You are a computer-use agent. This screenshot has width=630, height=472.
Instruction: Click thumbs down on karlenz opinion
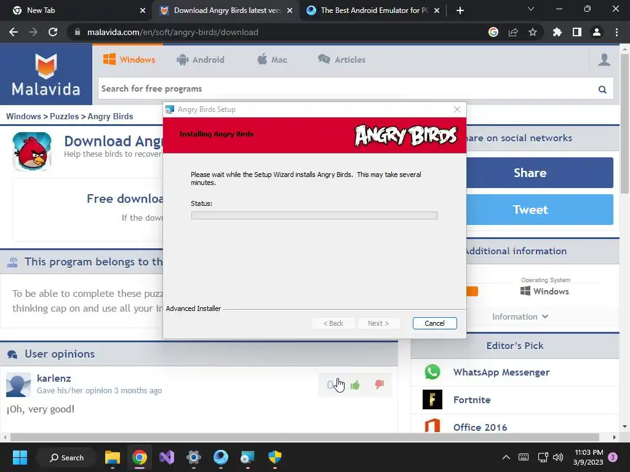point(379,385)
